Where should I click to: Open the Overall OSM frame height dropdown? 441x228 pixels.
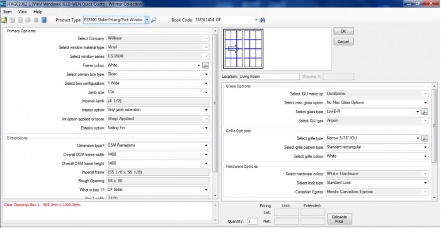[206, 163]
